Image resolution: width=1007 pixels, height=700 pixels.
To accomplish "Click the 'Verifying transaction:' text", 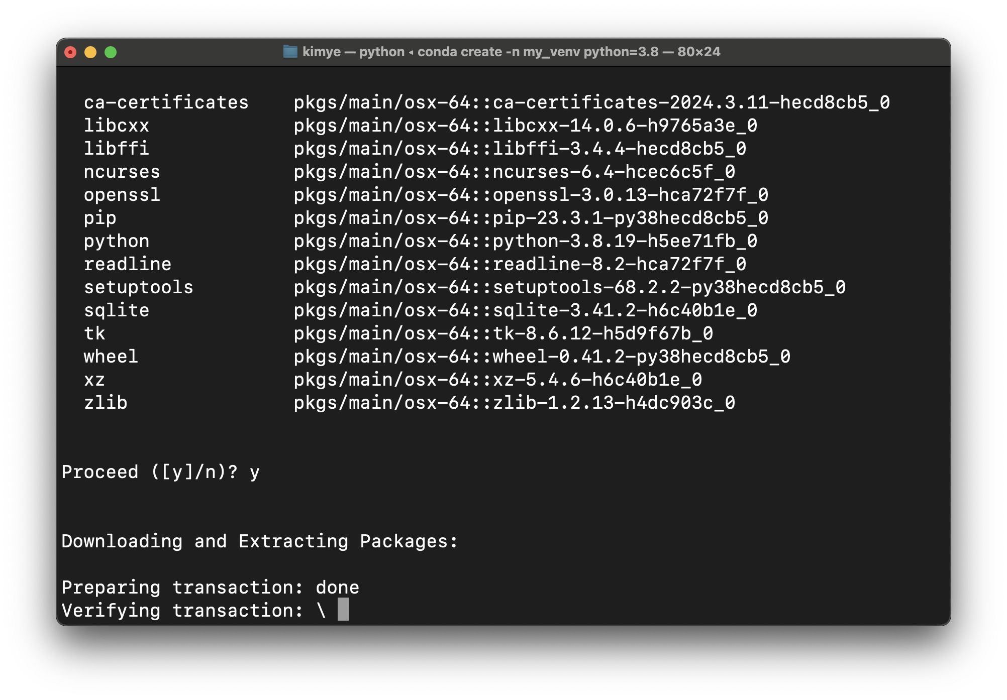I will point(182,611).
